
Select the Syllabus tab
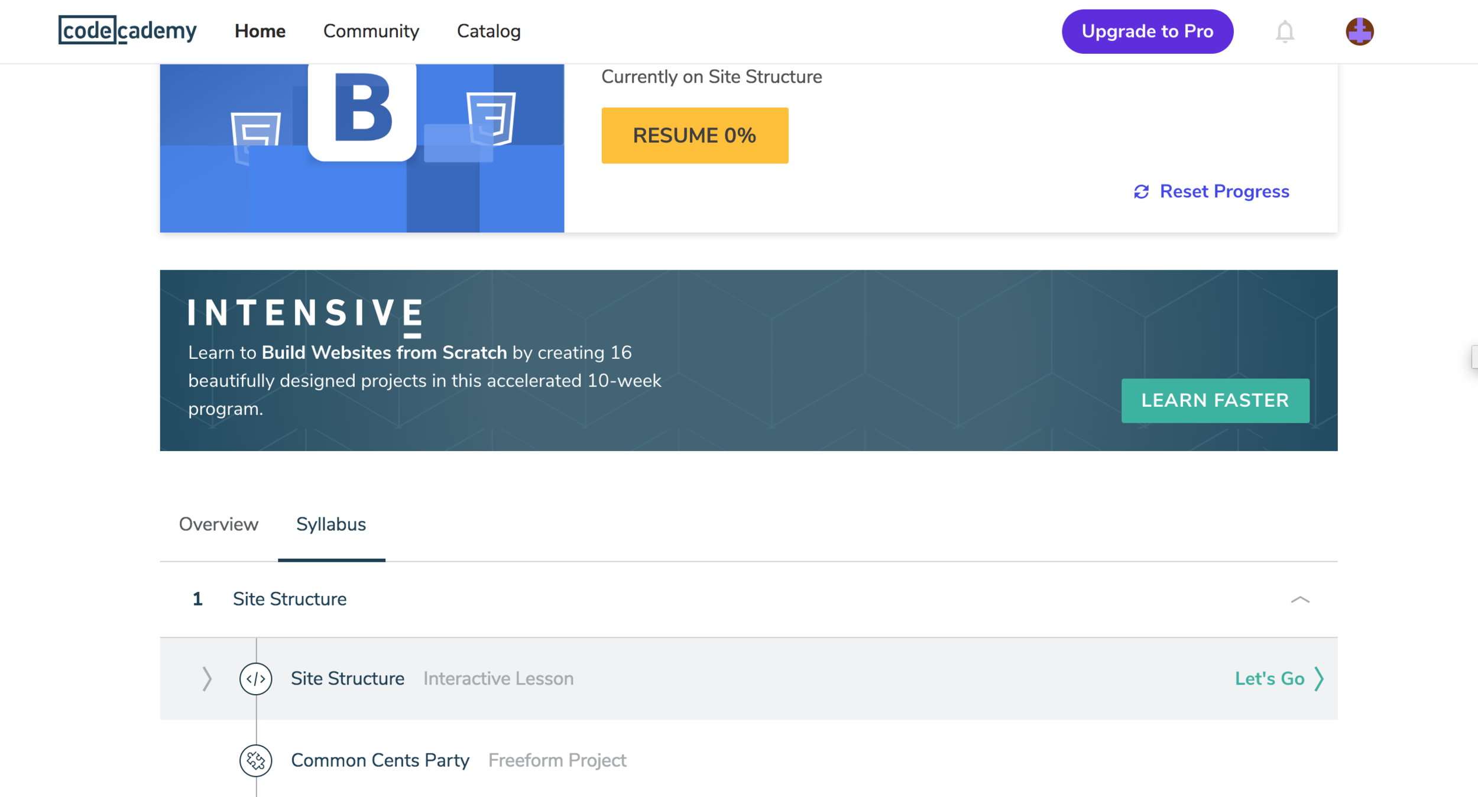330,524
